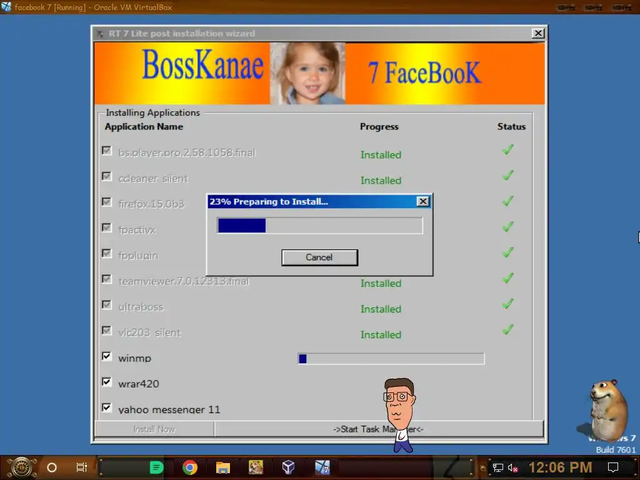
Task: Click the ultraboss green checkmark status icon
Action: click(507, 304)
